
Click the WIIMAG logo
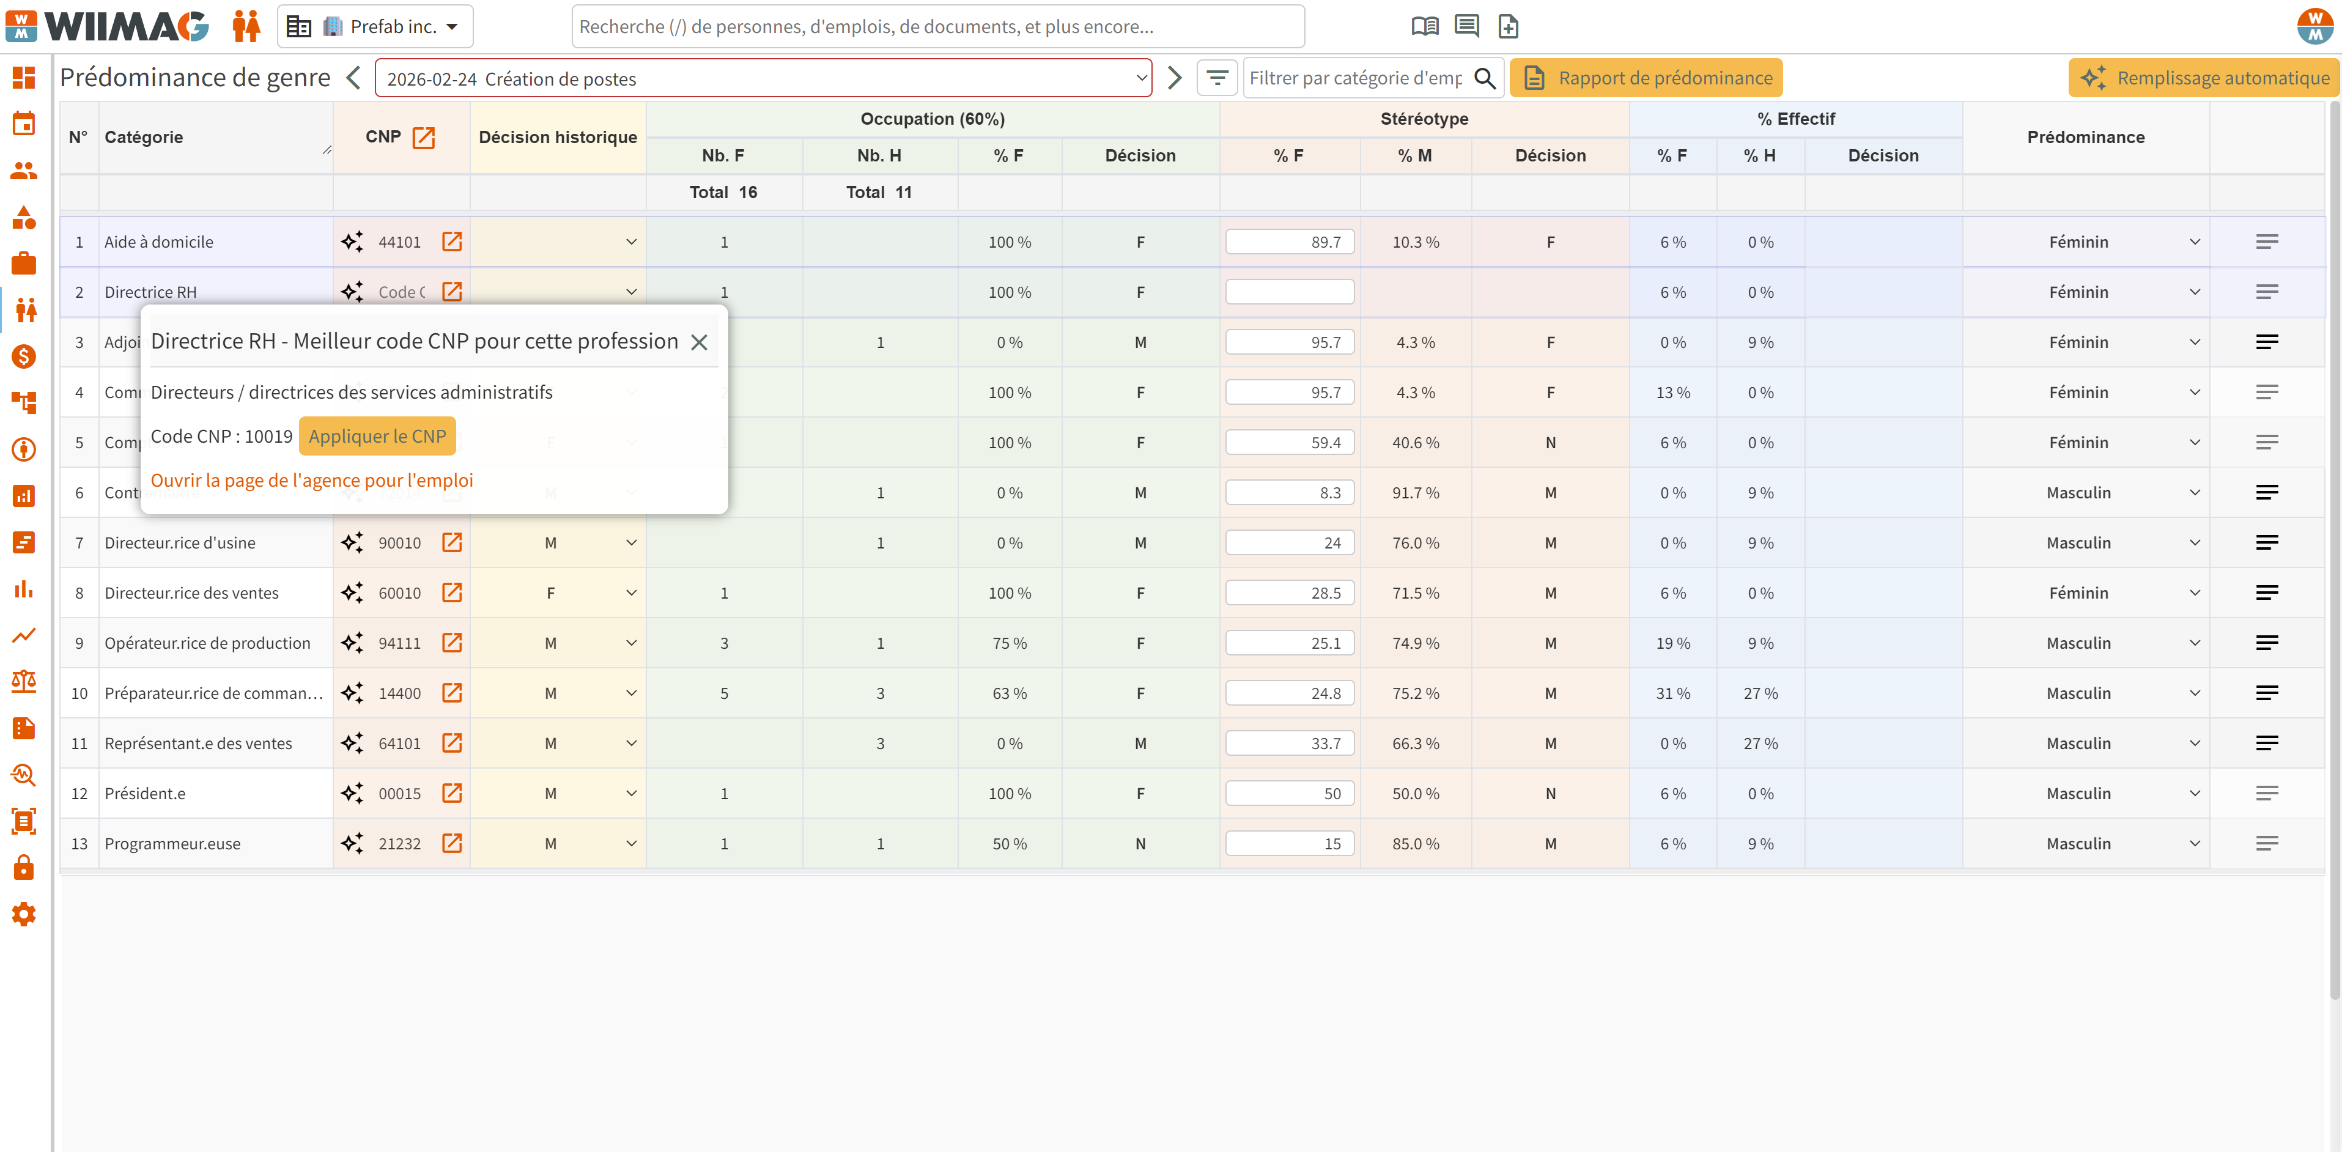(x=107, y=26)
